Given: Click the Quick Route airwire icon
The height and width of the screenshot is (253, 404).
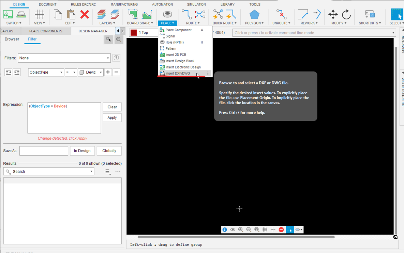Looking at the screenshot, I should (x=218, y=14).
